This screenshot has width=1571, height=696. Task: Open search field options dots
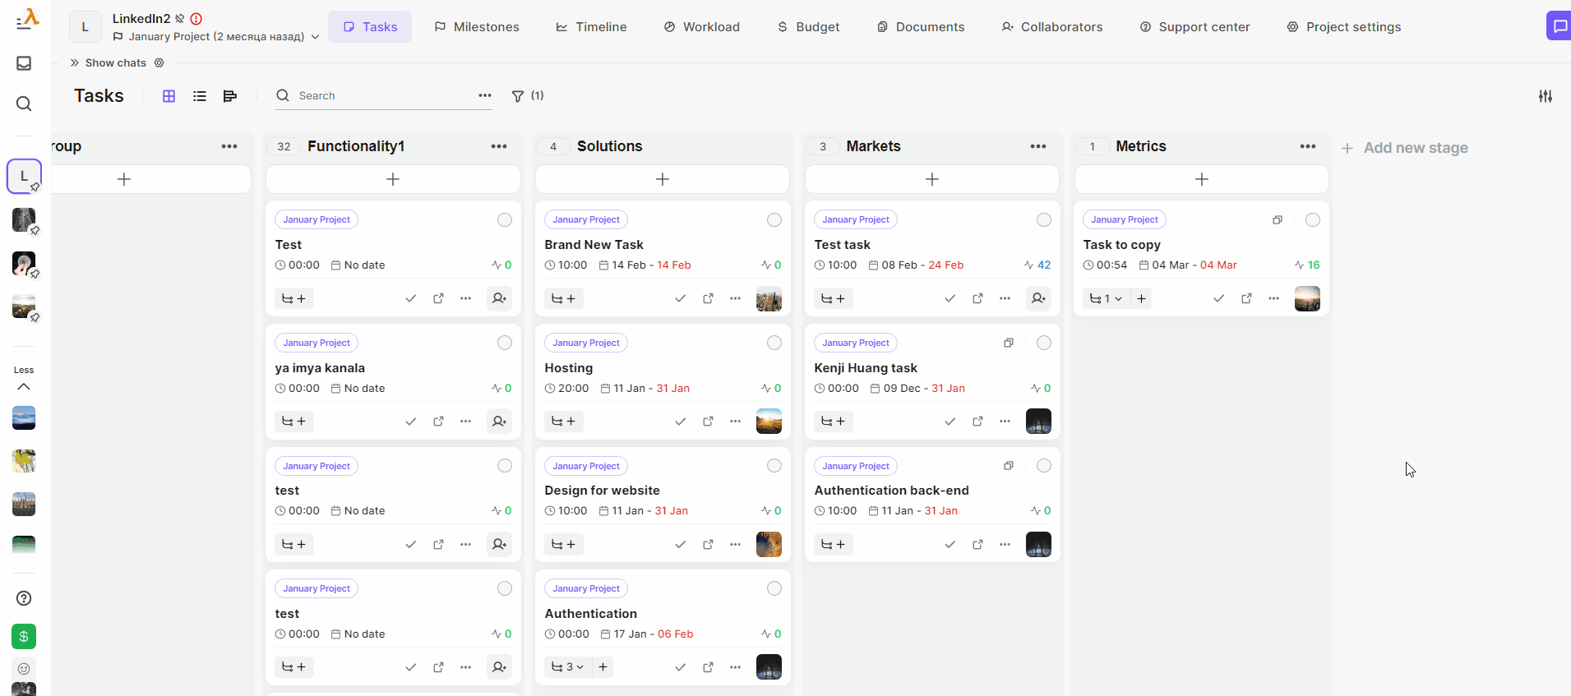485,96
